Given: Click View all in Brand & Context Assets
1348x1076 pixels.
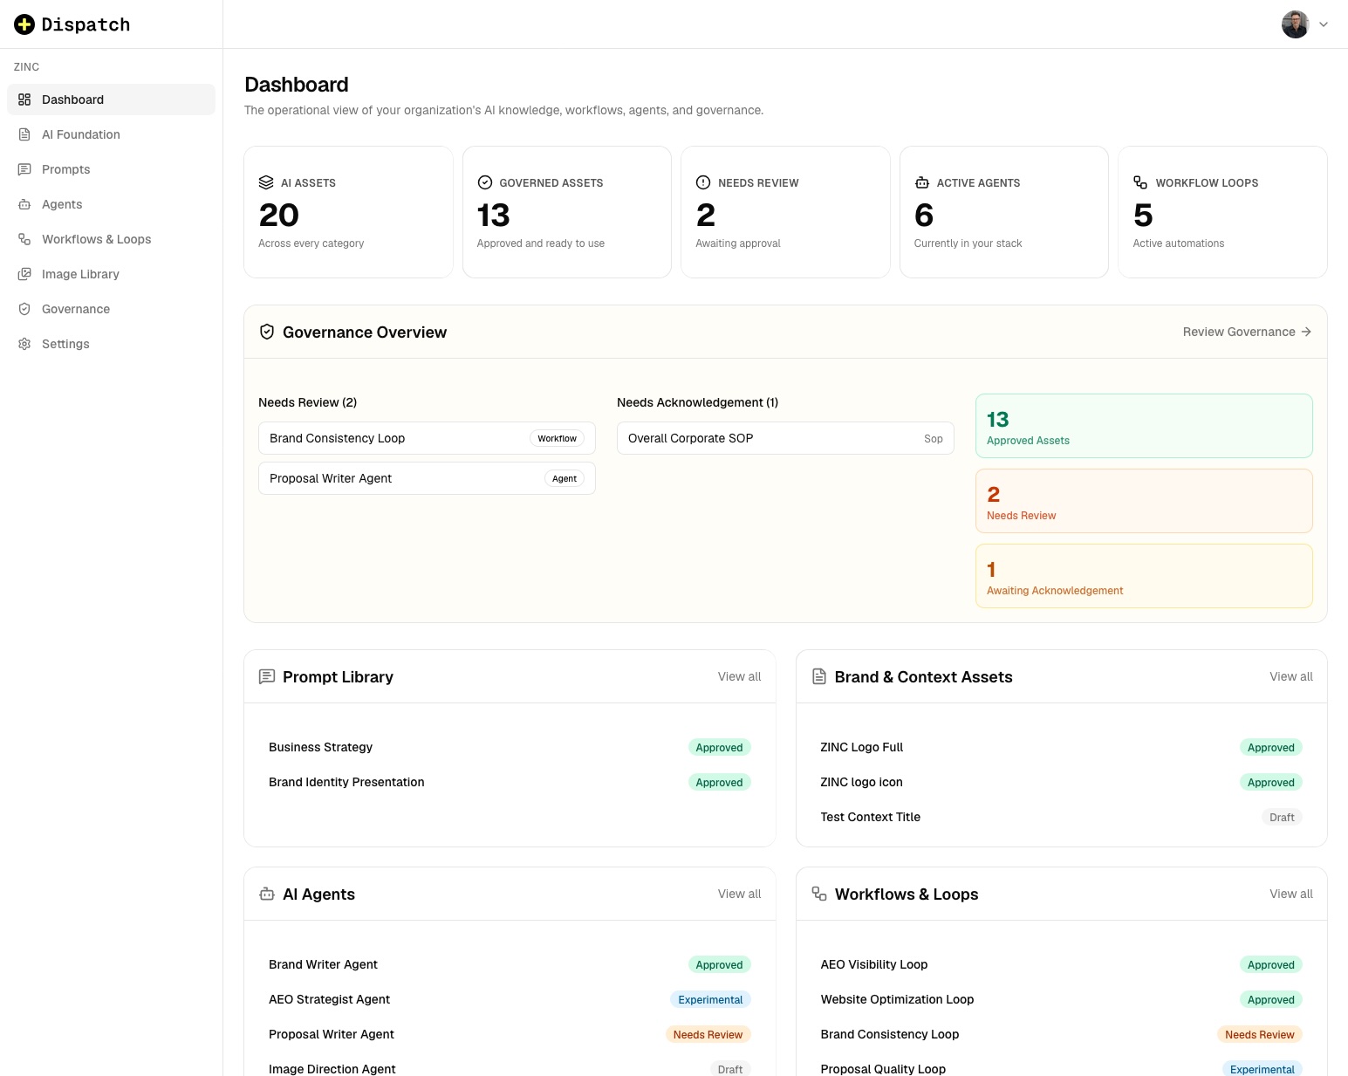Looking at the screenshot, I should [1291, 676].
